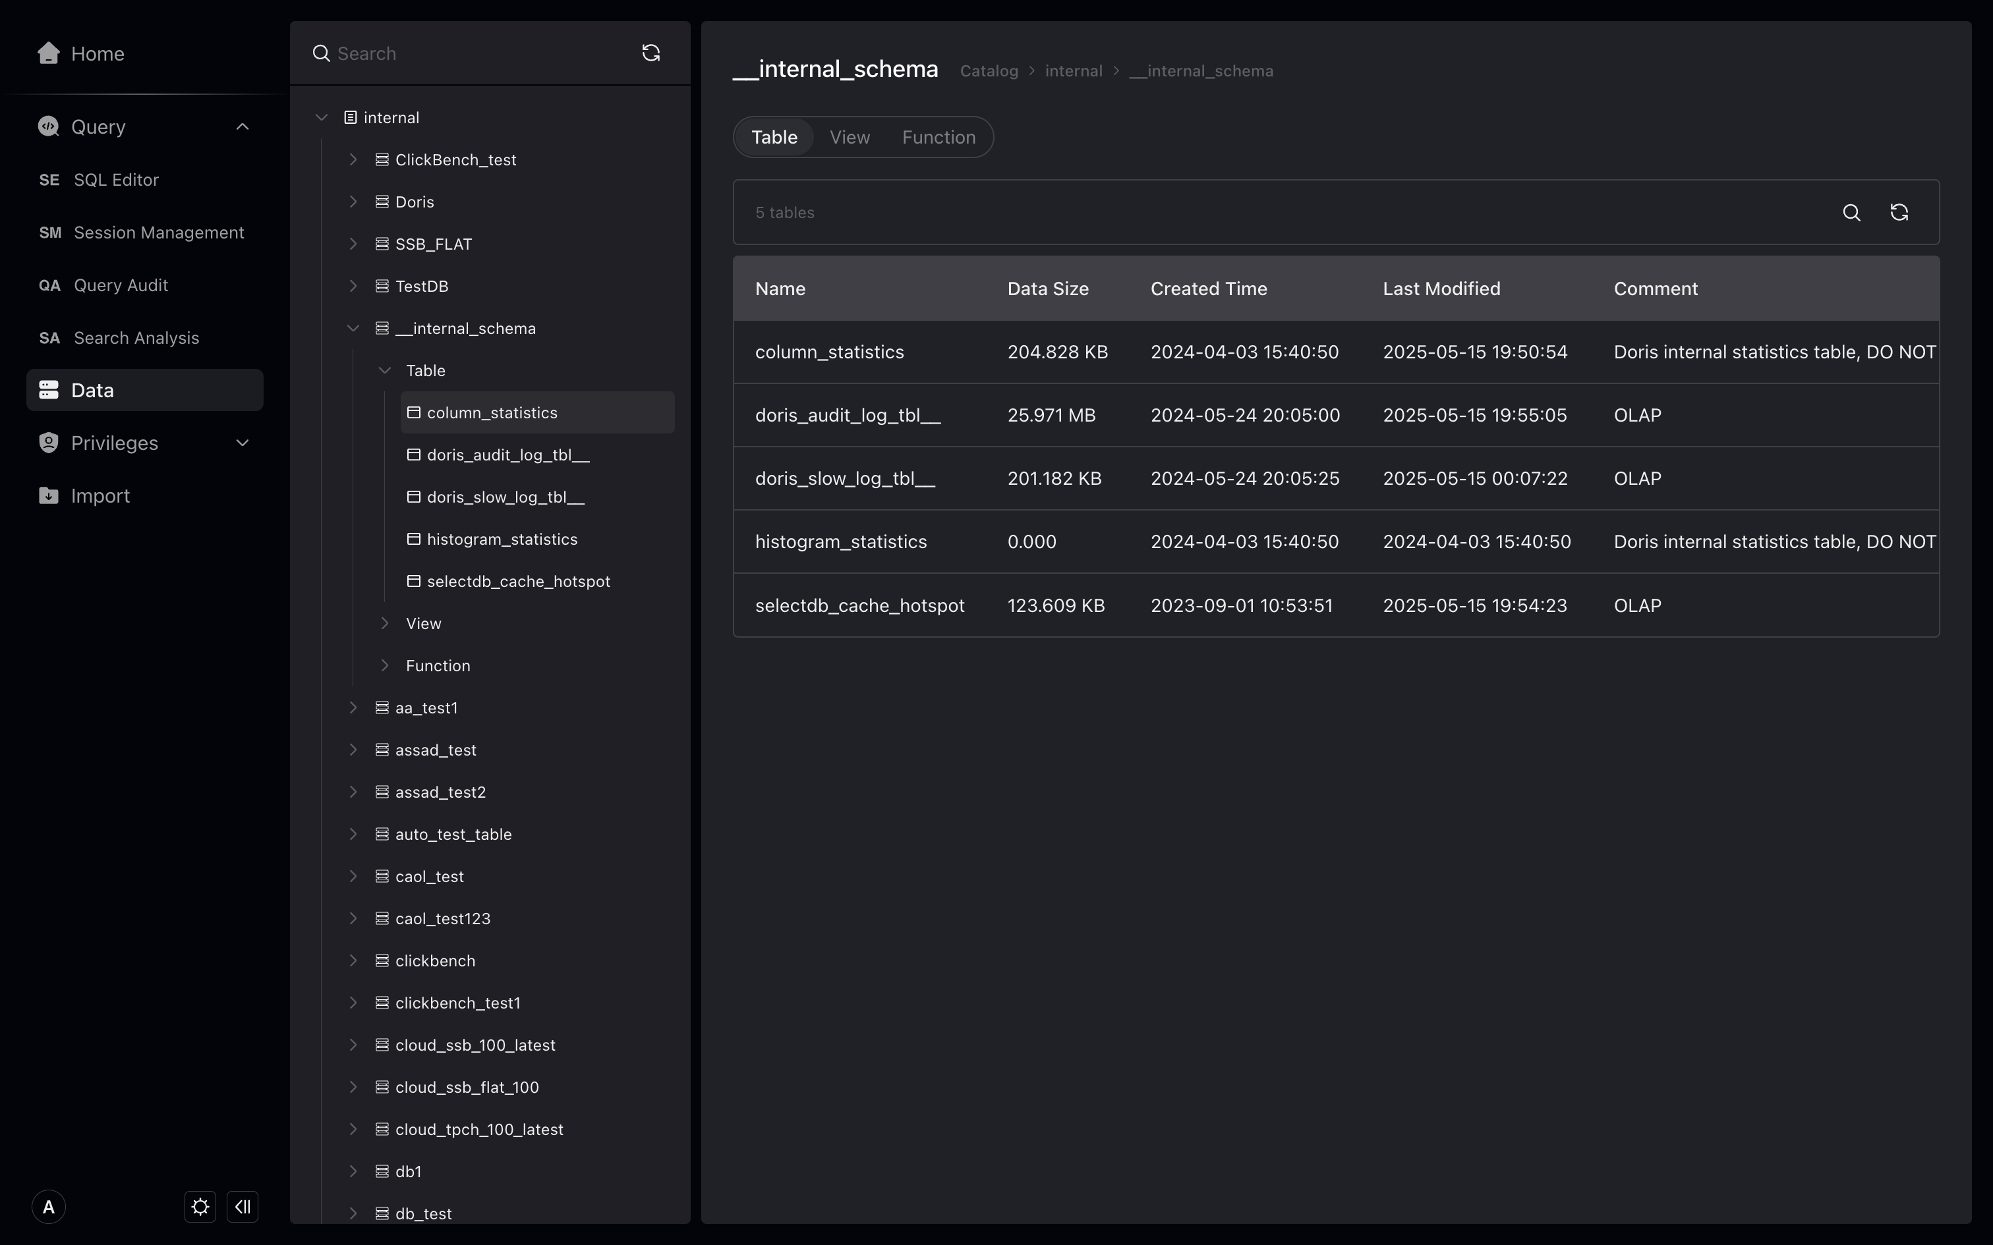1993x1245 pixels.
Task: Switch to the Function tab
Action: 939,137
